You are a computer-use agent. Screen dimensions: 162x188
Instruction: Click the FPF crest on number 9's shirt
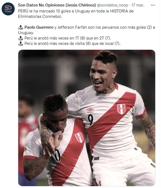point(121,109)
